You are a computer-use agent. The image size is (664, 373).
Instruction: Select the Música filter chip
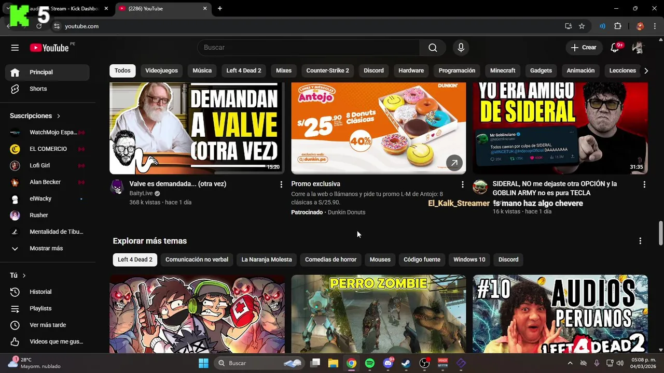(202, 70)
